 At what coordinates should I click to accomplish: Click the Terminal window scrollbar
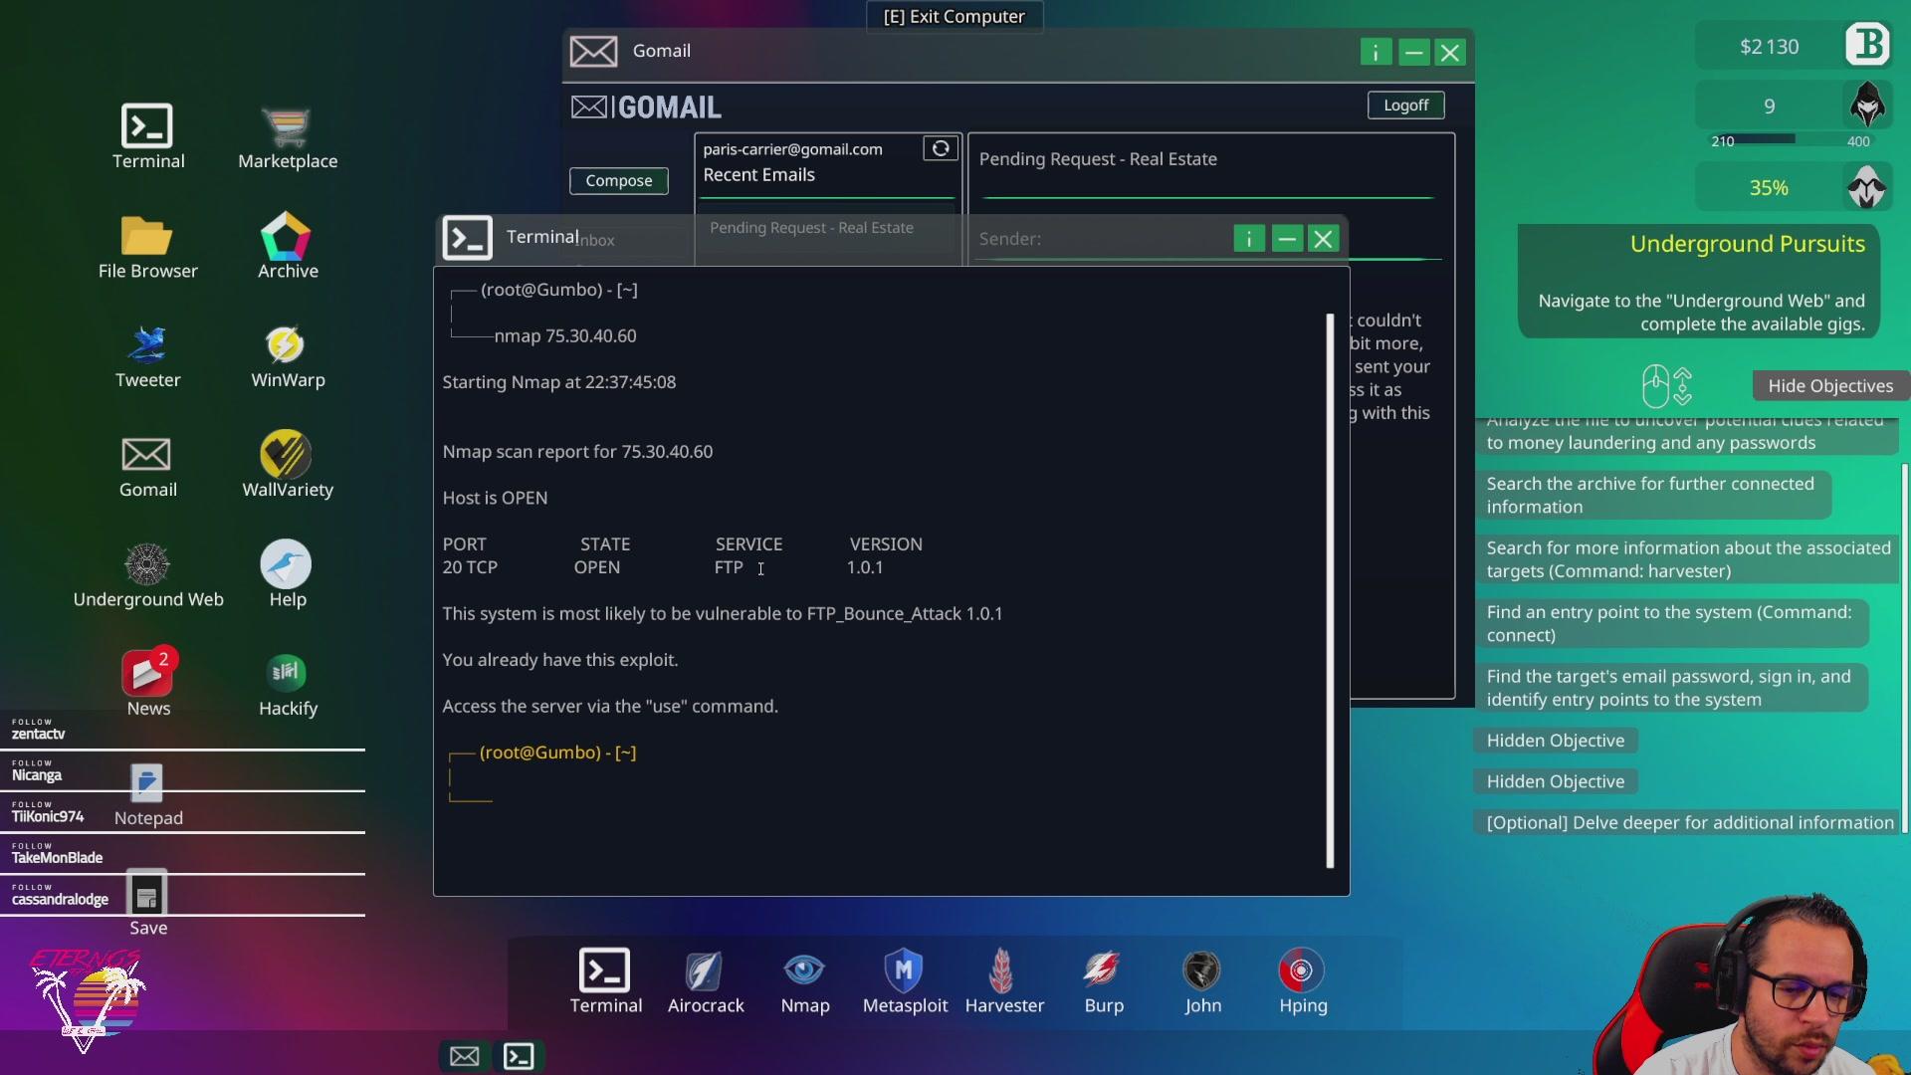tap(1330, 591)
